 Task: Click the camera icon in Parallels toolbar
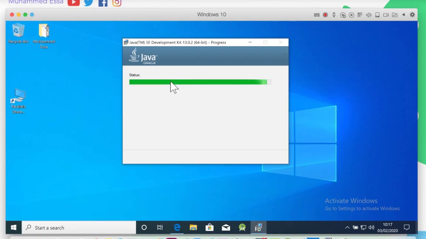[x=386, y=15]
